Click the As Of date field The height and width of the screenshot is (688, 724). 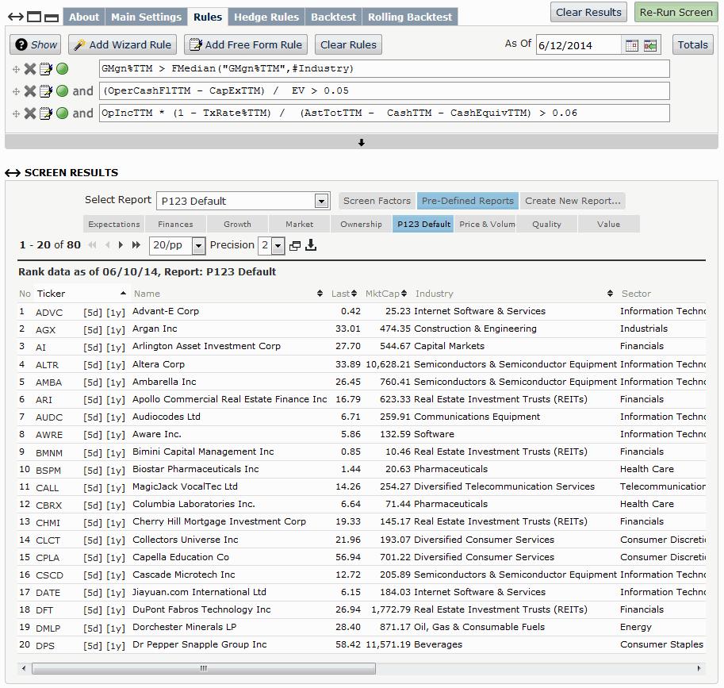click(x=579, y=45)
